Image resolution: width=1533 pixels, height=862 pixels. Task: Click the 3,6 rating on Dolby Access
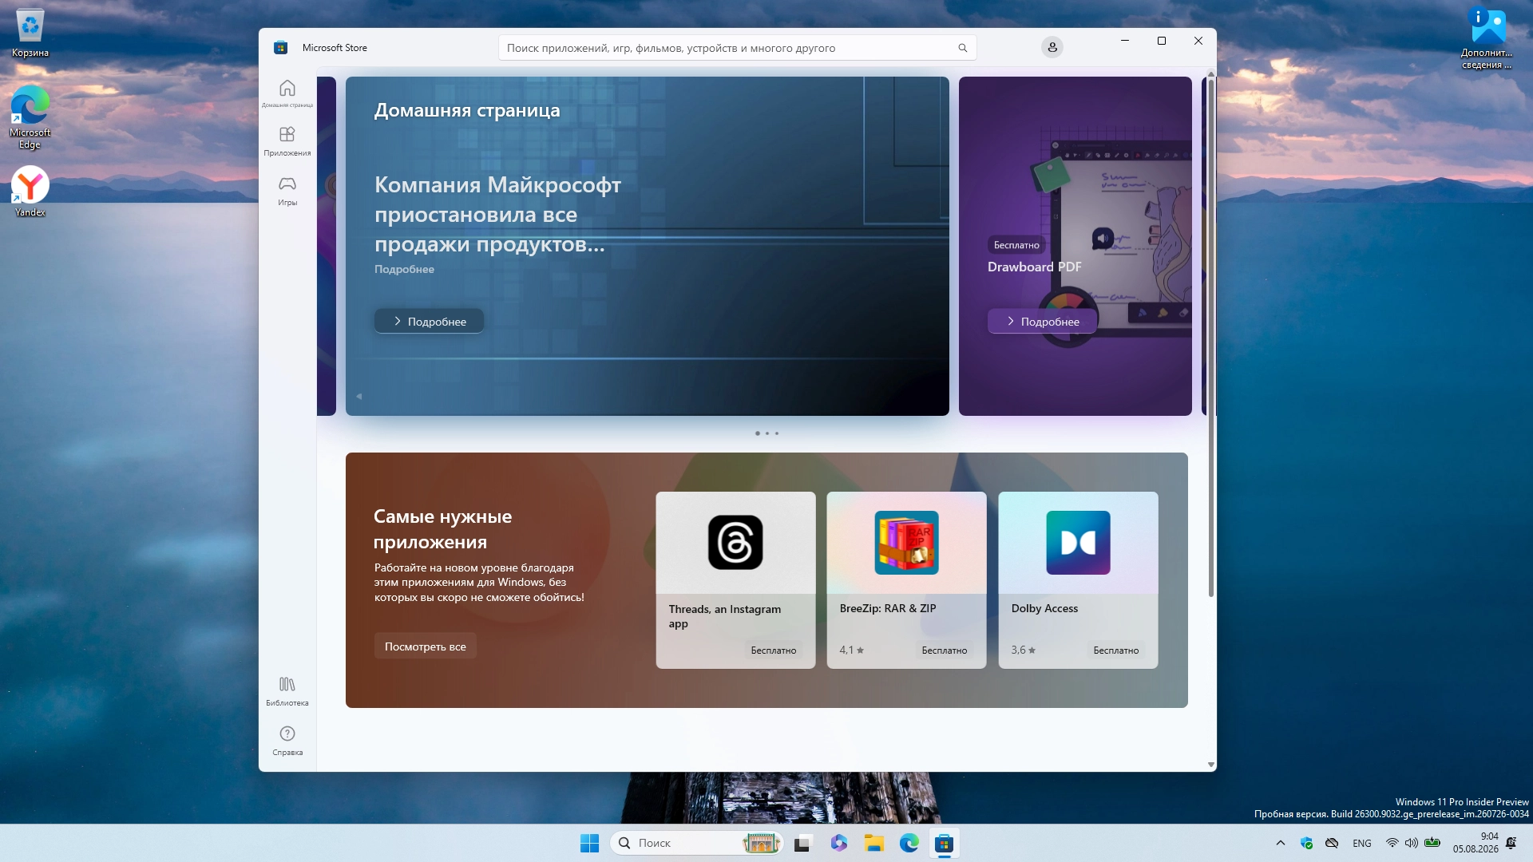coord(1023,650)
